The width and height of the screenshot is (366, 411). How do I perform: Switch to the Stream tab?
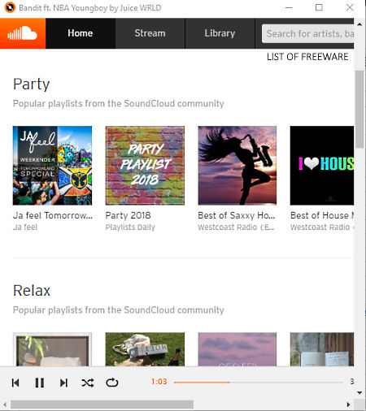(x=150, y=33)
